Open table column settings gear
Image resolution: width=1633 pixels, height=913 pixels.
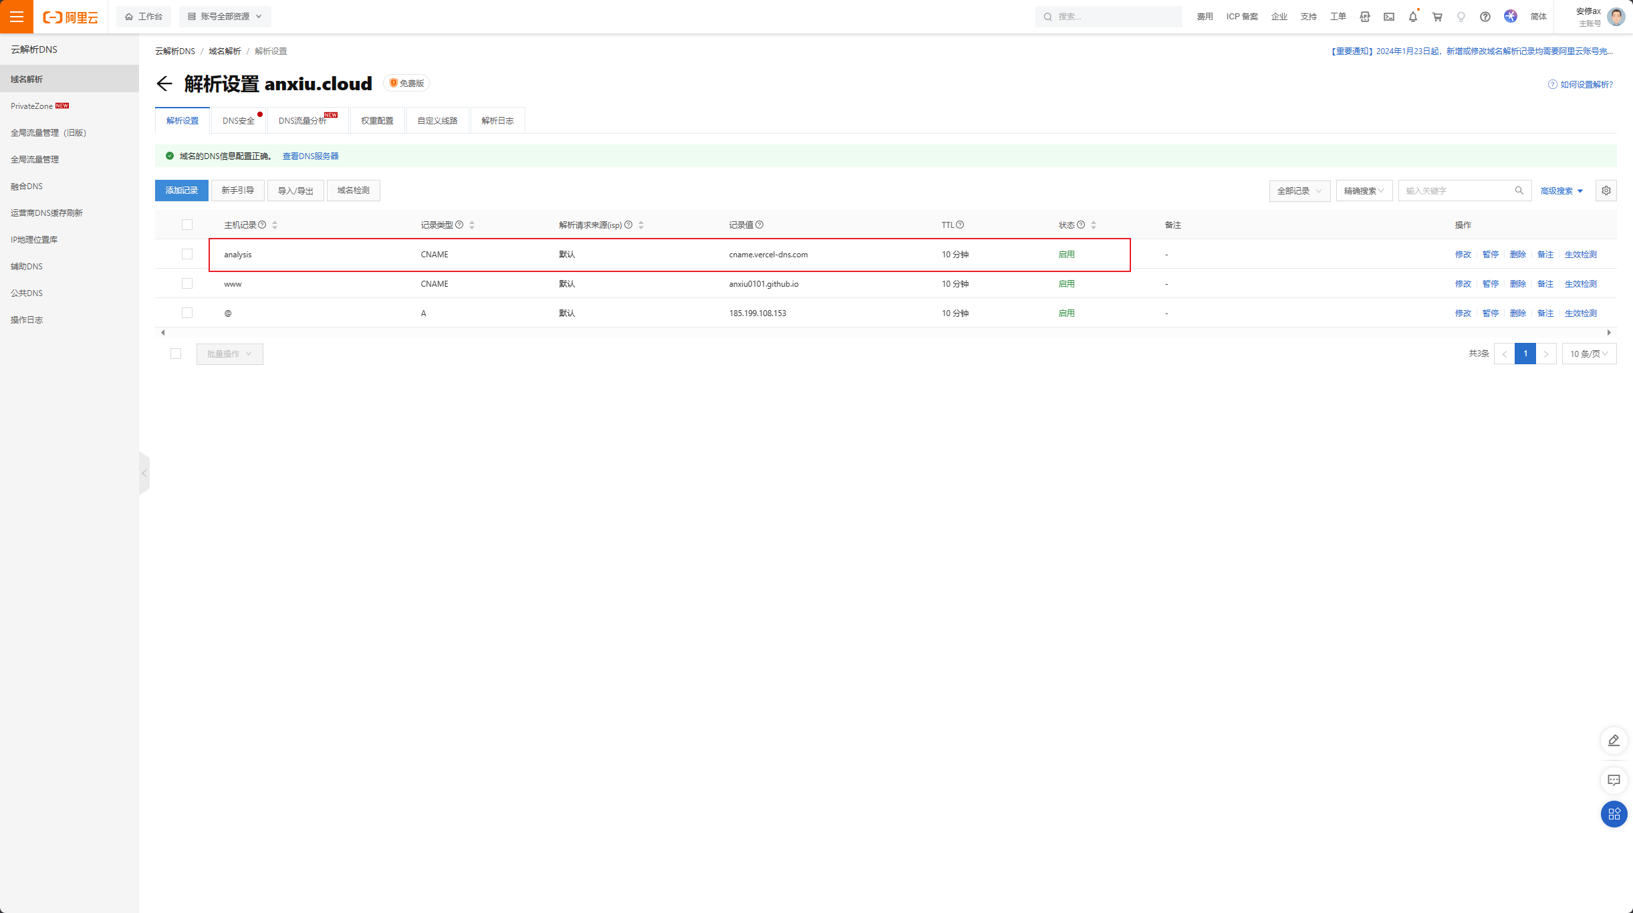pos(1606,190)
